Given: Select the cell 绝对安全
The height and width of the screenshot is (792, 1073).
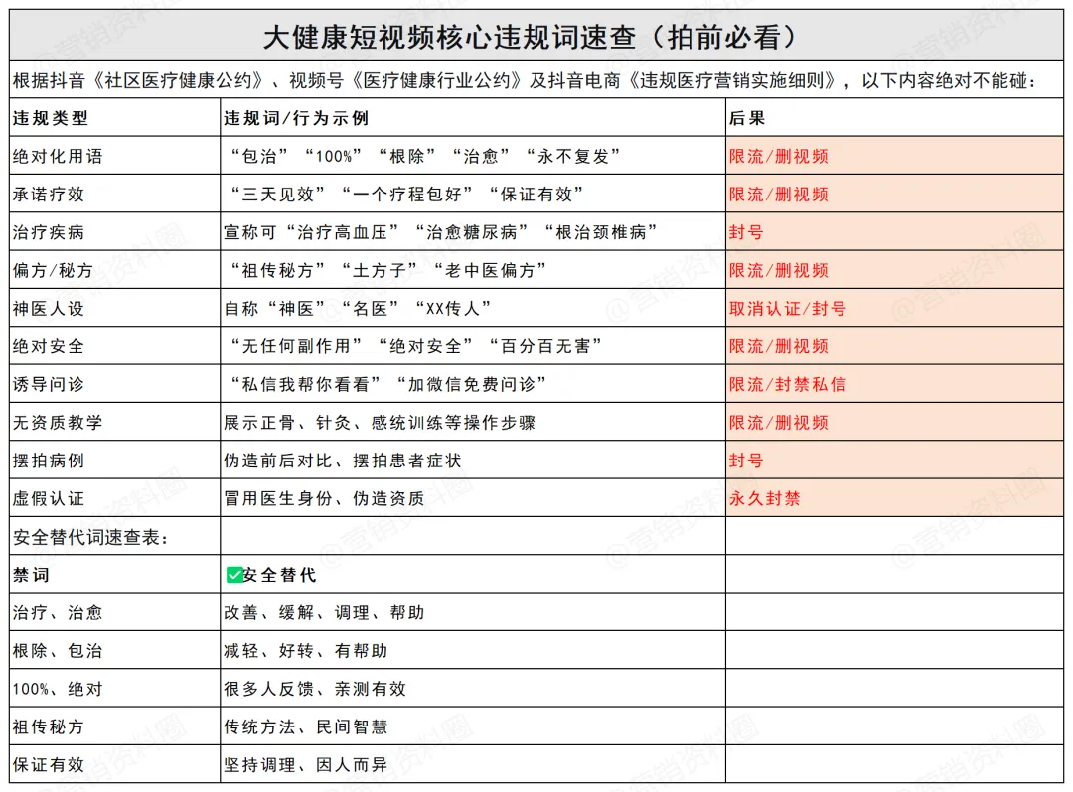Looking at the screenshot, I should point(115,345).
